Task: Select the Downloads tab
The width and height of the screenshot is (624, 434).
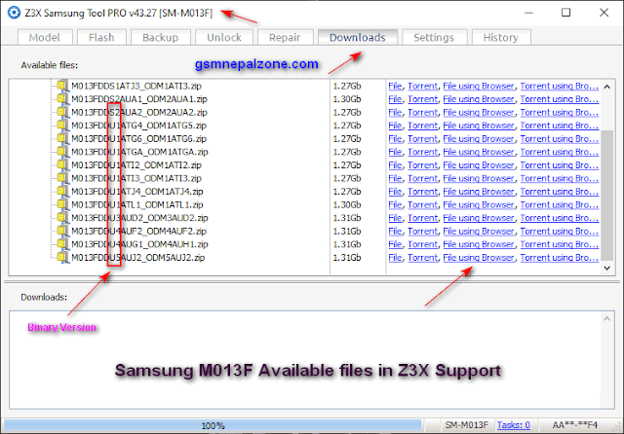Action: 358,37
